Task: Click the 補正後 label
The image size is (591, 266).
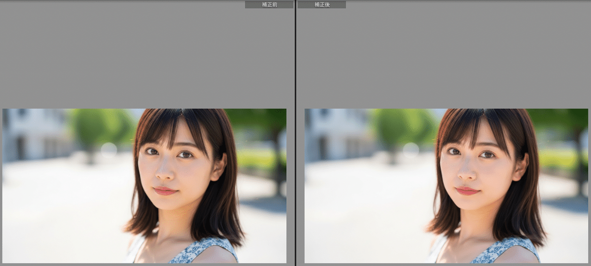Action: click(x=322, y=4)
